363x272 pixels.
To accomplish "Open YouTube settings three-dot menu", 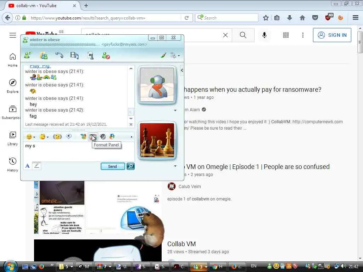I will pyautogui.click(x=303, y=35).
